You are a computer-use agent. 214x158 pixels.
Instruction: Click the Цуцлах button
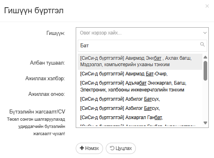[x=121, y=148]
